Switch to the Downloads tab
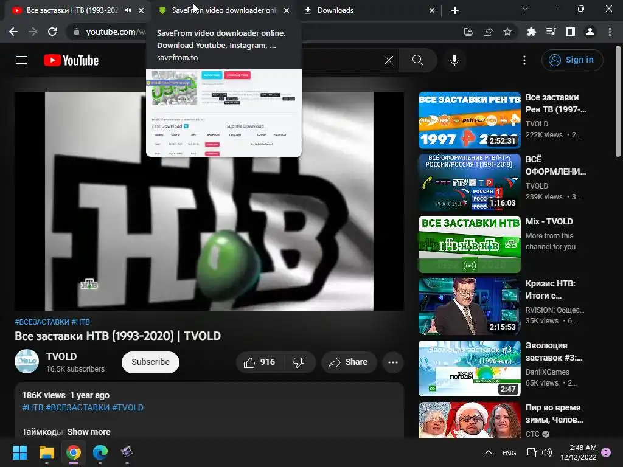The image size is (623, 467). tap(335, 10)
